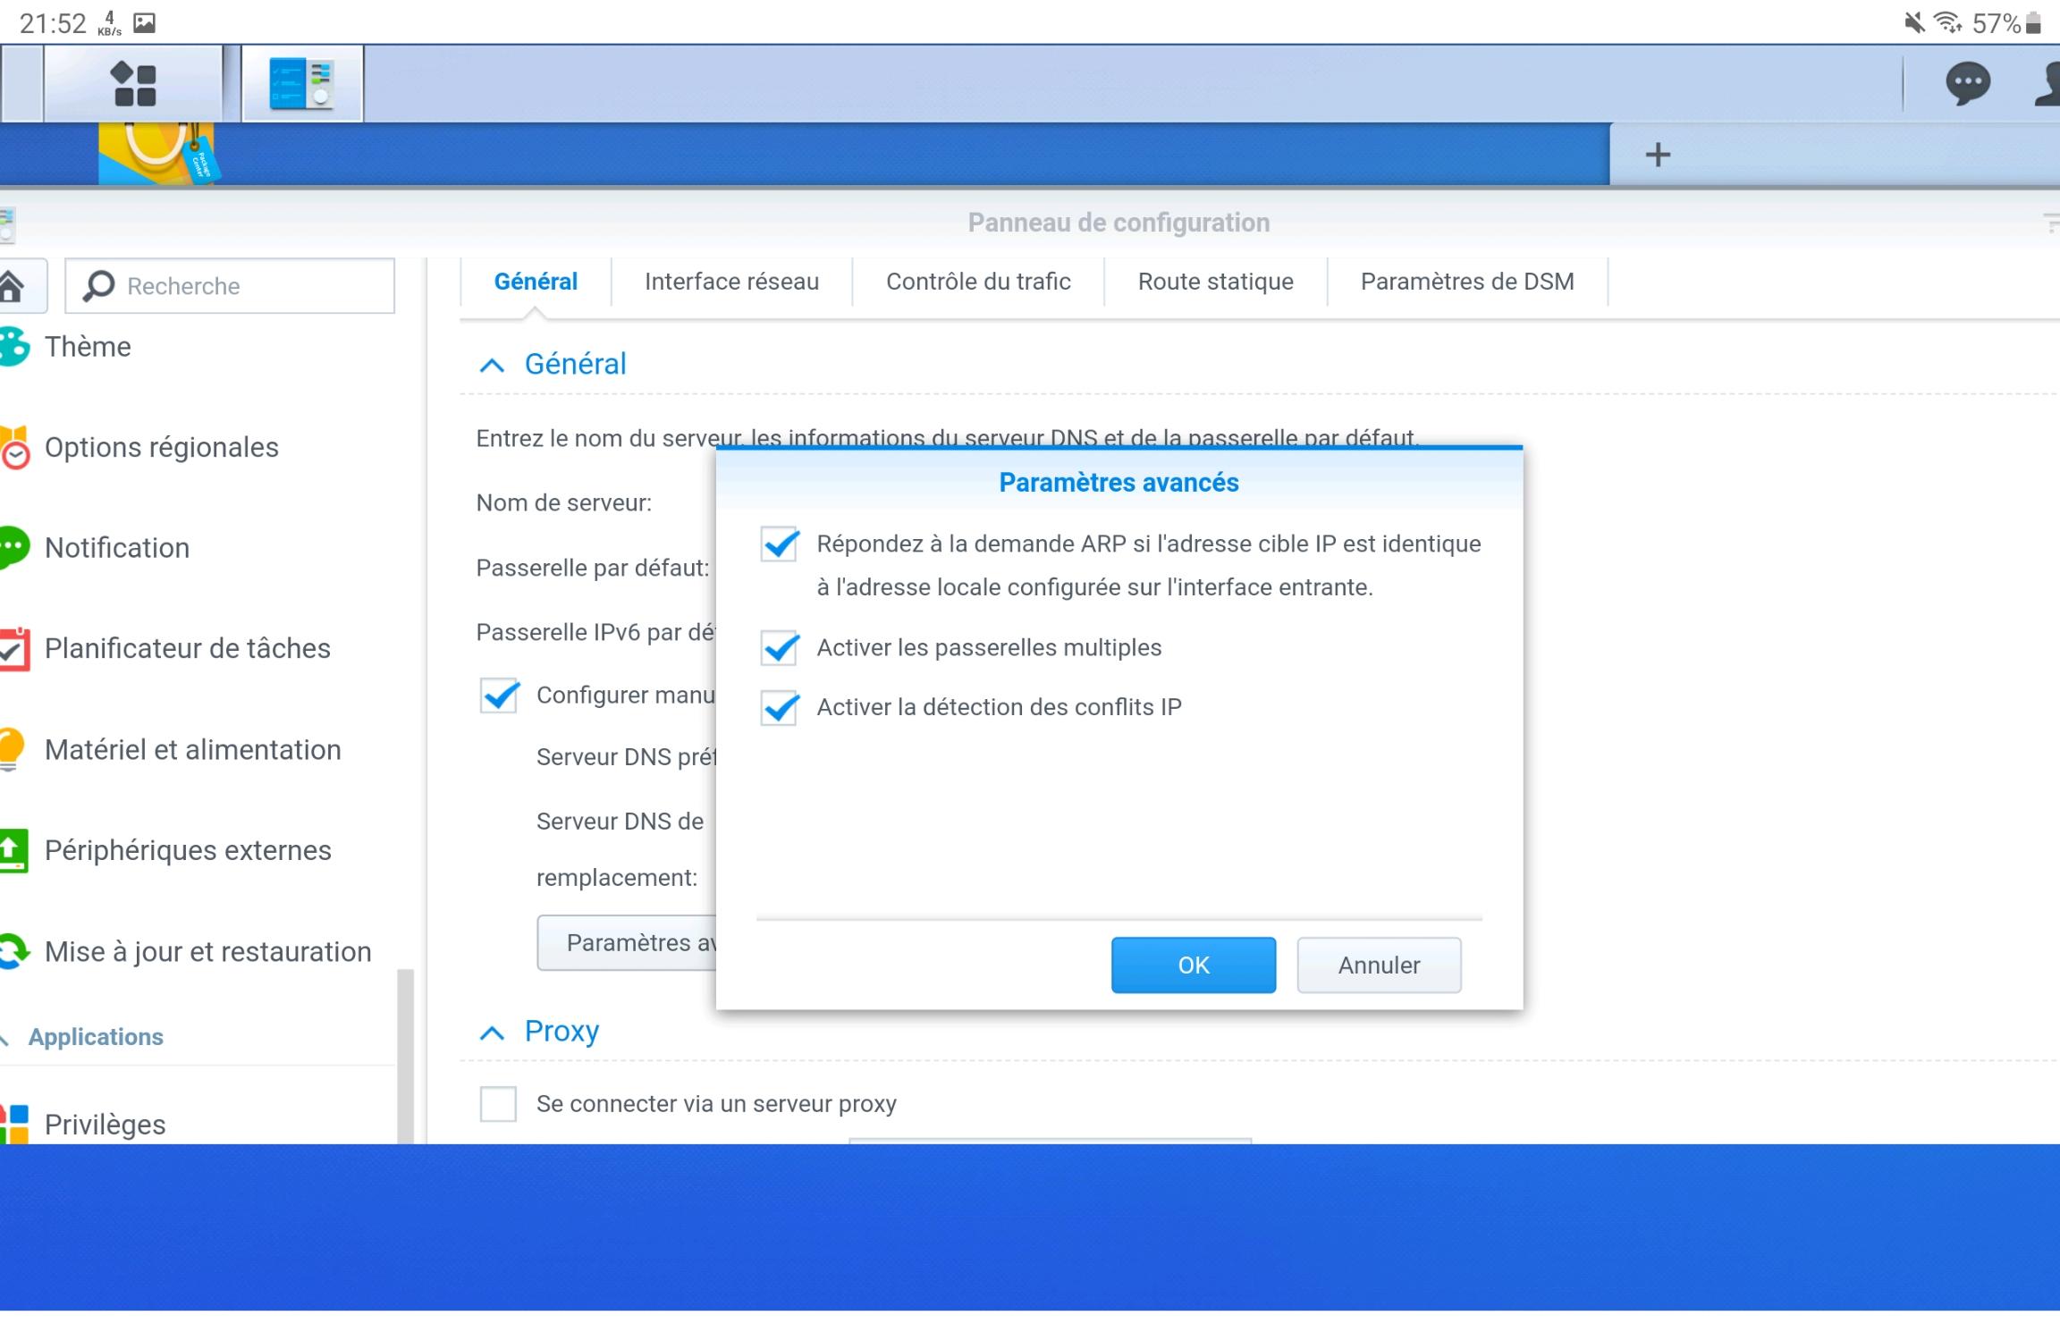Collapse the Général section chevron
Screen dimensions: 2060x1332
click(492, 365)
